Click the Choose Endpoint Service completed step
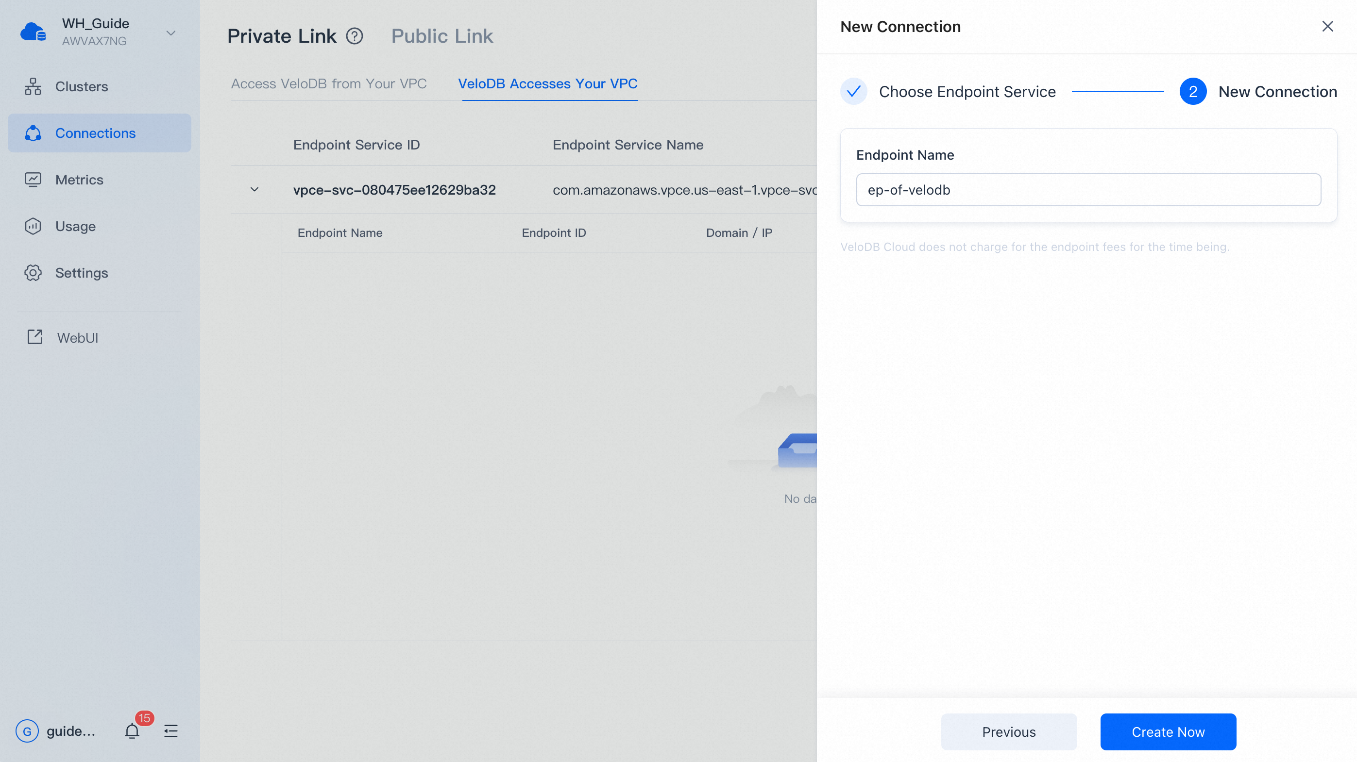Viewport: 1357px width, 762px height. [x=967, y=92]
